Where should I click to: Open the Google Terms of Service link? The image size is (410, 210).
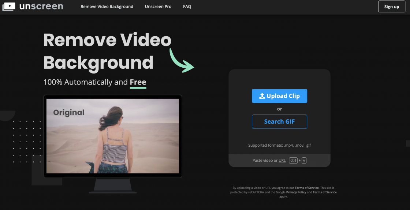click(324, 192)
